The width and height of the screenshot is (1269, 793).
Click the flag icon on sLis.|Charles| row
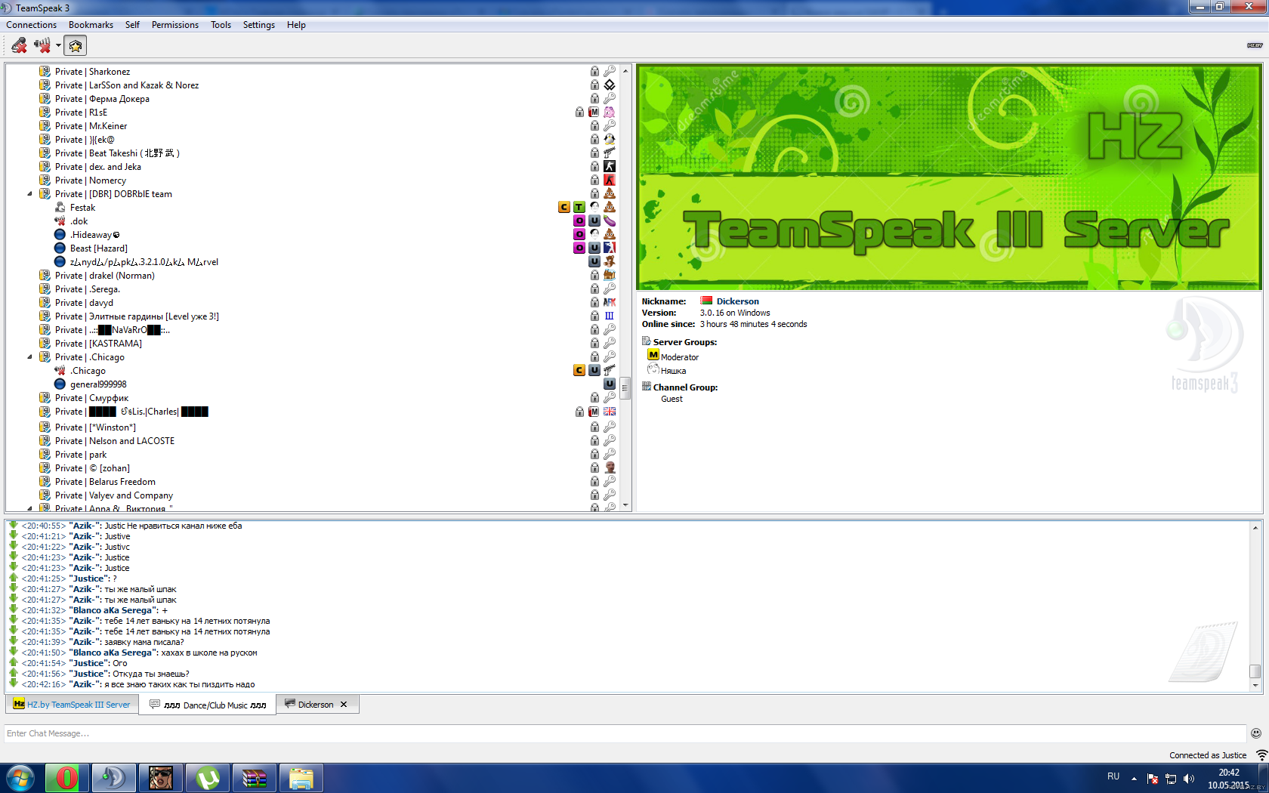pyautogui.click(x=610, y=412)
